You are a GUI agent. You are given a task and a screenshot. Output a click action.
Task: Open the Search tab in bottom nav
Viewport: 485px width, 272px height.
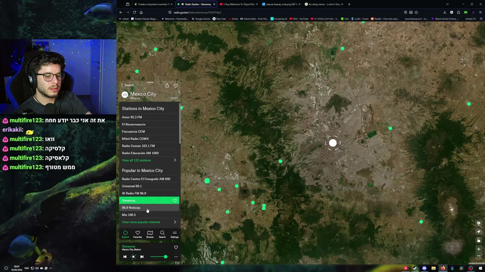[162, 234]
